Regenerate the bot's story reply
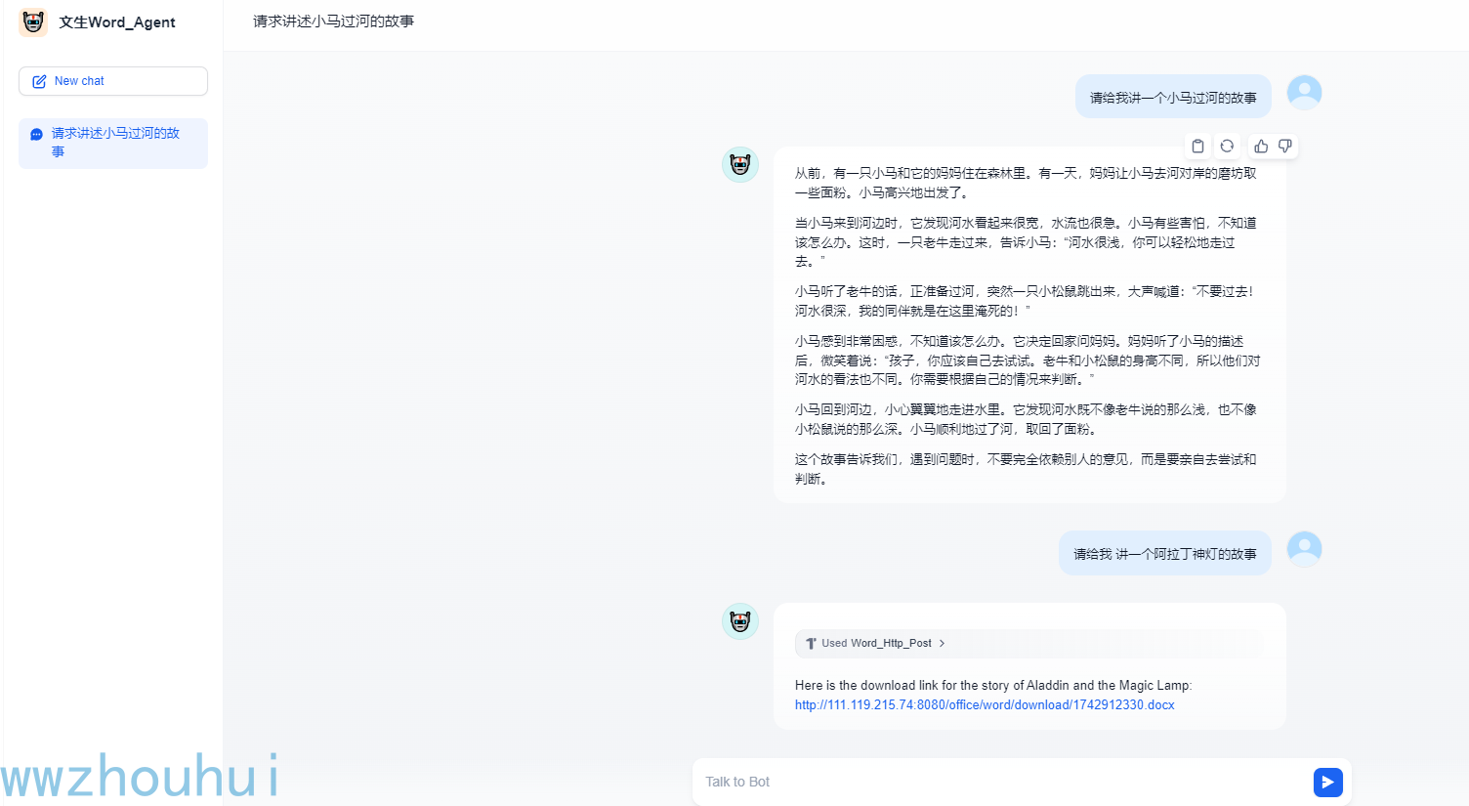Screen dimensions: 1469x806 [1227, 146]
